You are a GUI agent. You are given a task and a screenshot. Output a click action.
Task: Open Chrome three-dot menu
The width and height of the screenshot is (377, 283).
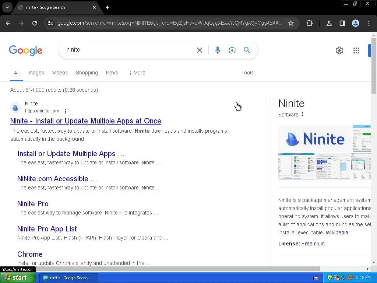[369, 23]
